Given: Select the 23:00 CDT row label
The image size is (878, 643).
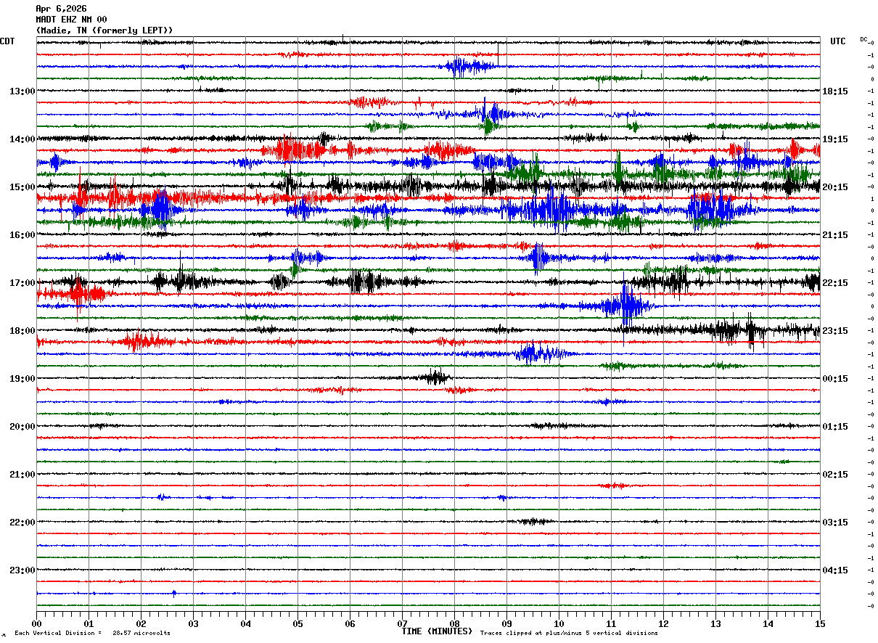Looking at the screenshot, I should 22,570.
